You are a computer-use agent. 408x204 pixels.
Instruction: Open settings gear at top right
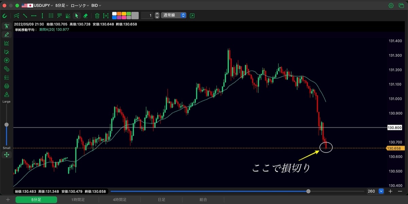point(391,5)
